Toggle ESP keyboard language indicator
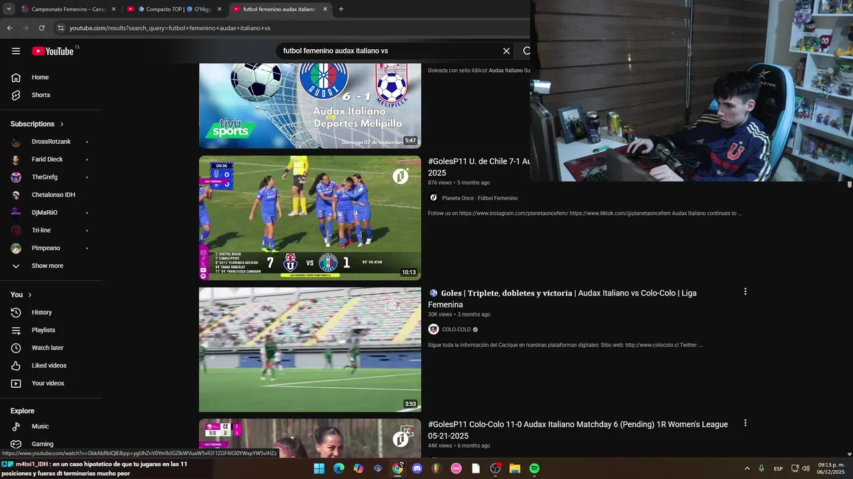 tap(778, 468)
